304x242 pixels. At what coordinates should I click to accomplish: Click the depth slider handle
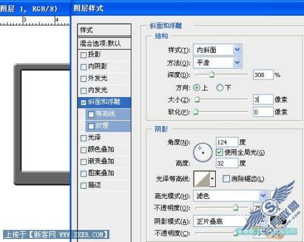point(212,75)
